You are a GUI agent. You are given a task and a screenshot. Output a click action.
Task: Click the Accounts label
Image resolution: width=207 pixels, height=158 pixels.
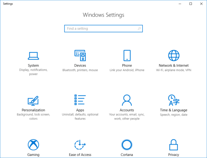[127, 110]
